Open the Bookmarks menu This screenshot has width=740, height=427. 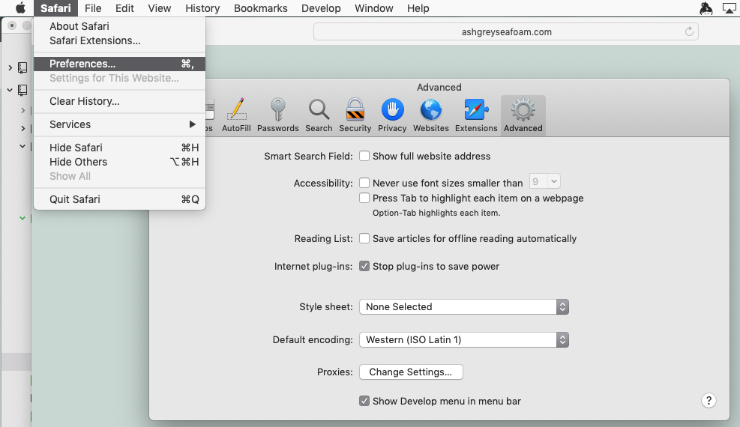[260, 8]
